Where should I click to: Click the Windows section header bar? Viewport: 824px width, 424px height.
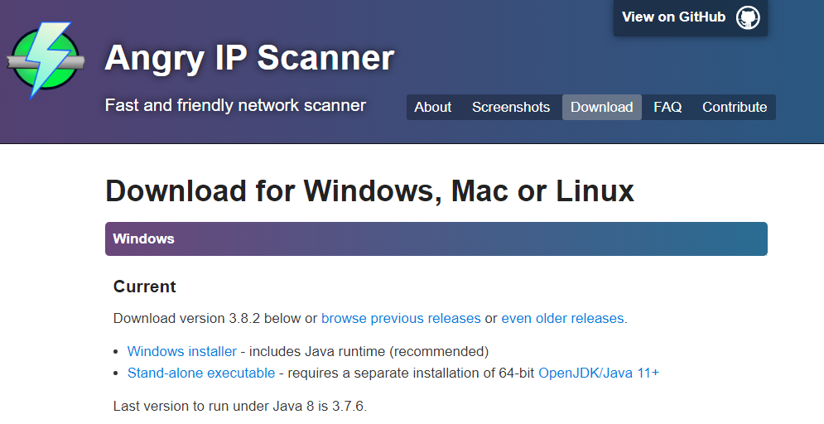pos(436,239)
